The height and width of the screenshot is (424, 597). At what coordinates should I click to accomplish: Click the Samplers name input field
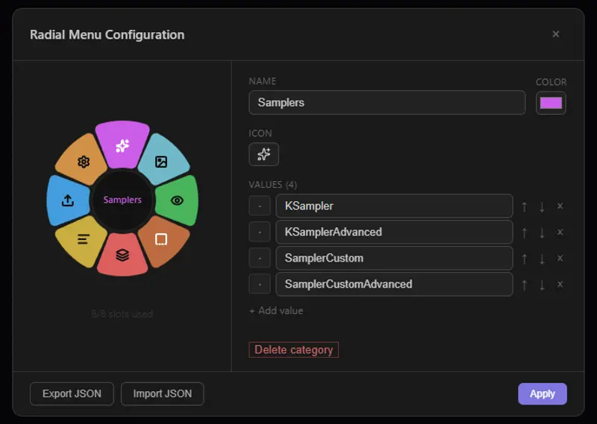click(x=387, y=102)
